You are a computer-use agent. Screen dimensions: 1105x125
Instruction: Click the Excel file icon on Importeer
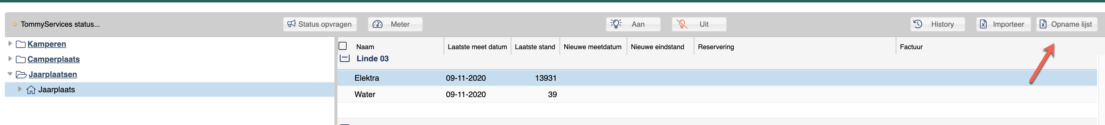coord(983,24)
